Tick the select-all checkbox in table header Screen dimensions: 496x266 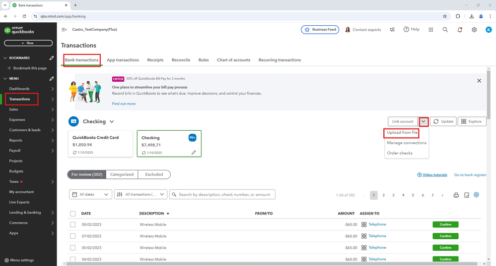tap(73, 213)
